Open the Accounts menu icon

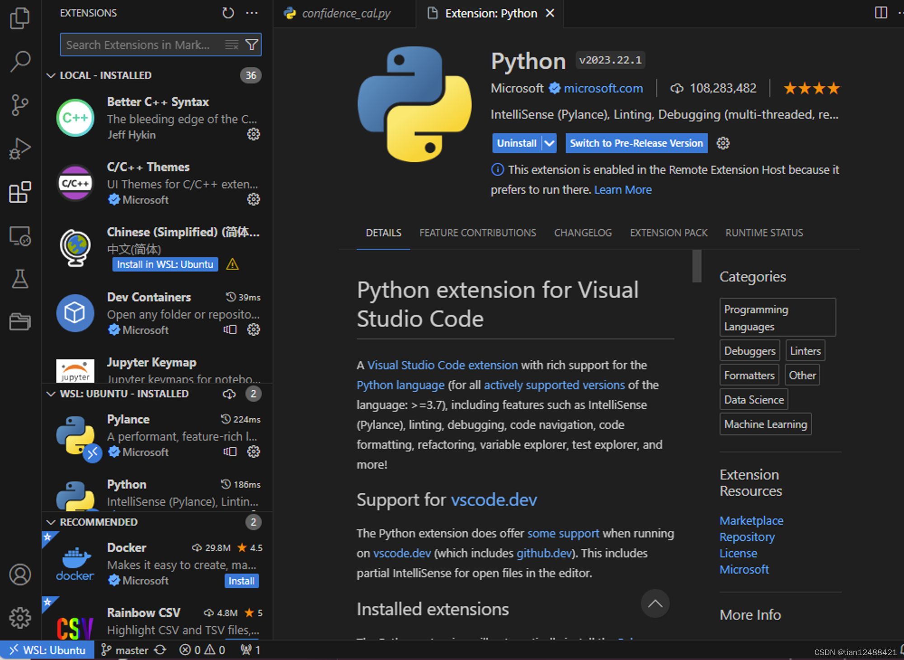[x=20, y=575]
